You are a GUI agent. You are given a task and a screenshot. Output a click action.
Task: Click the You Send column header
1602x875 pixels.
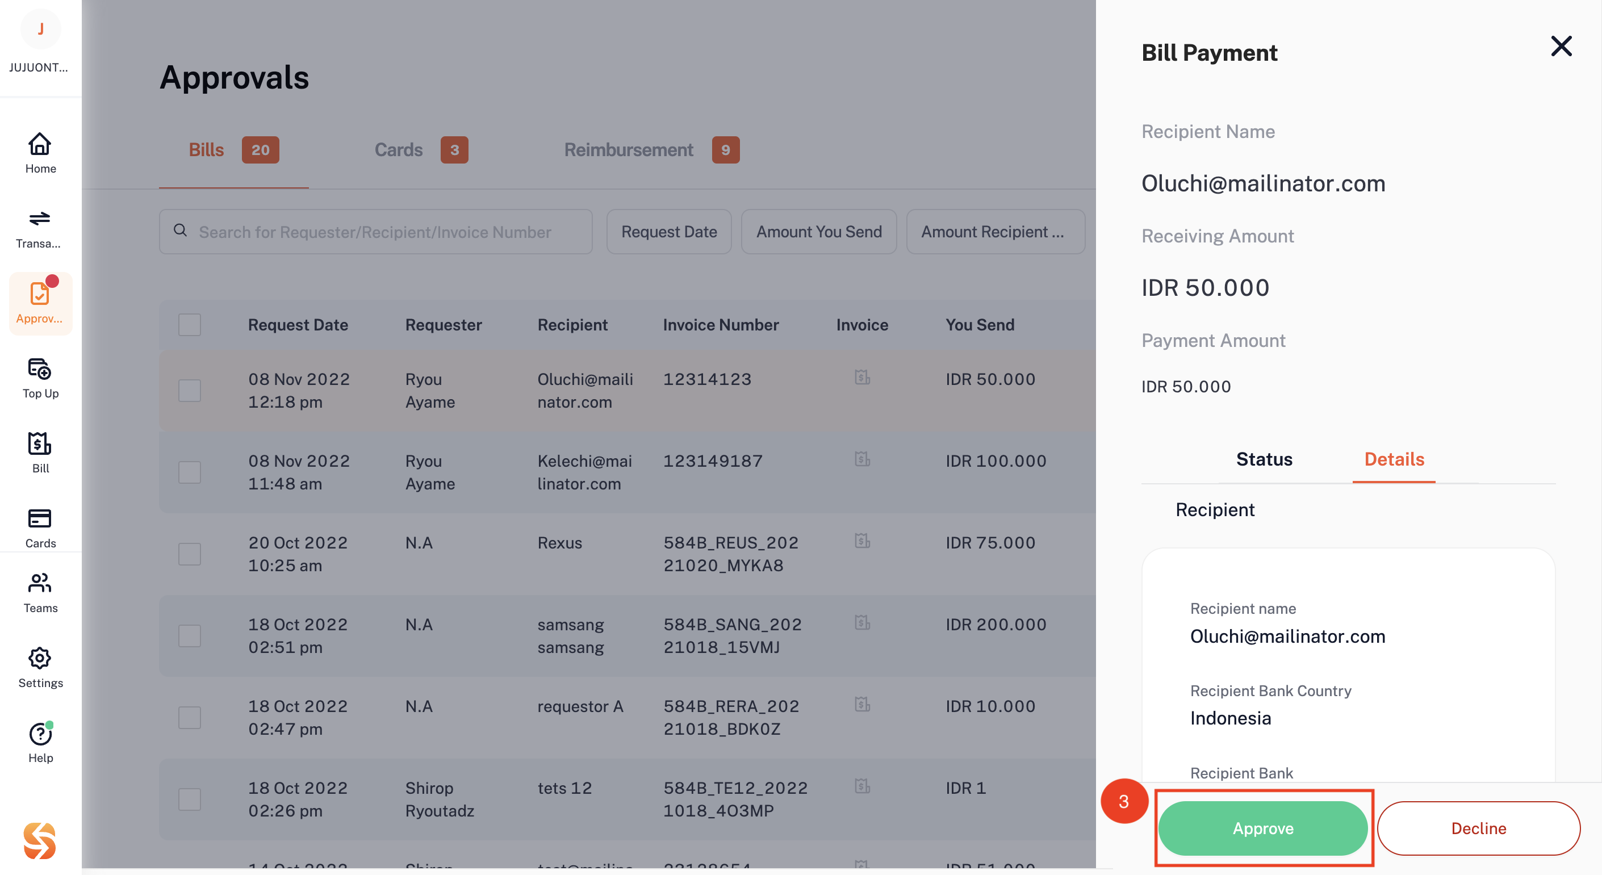980,325
